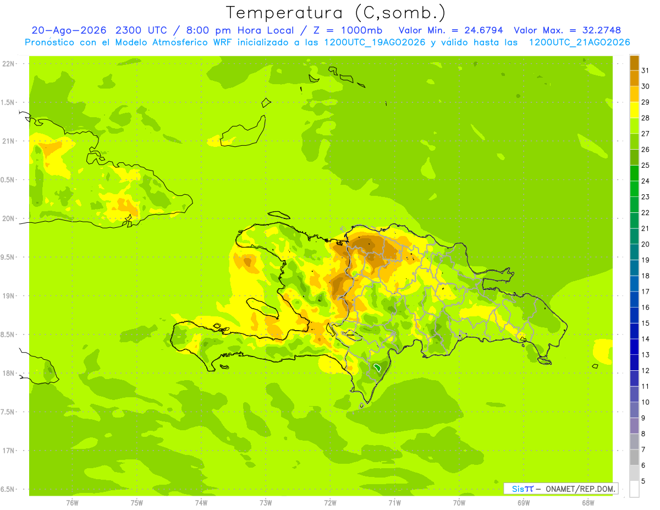Pick the legend swatch between 29 and 30

(x=634, y=94)
